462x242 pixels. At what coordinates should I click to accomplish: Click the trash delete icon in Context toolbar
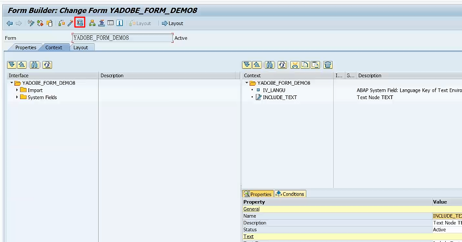(328, 65)
